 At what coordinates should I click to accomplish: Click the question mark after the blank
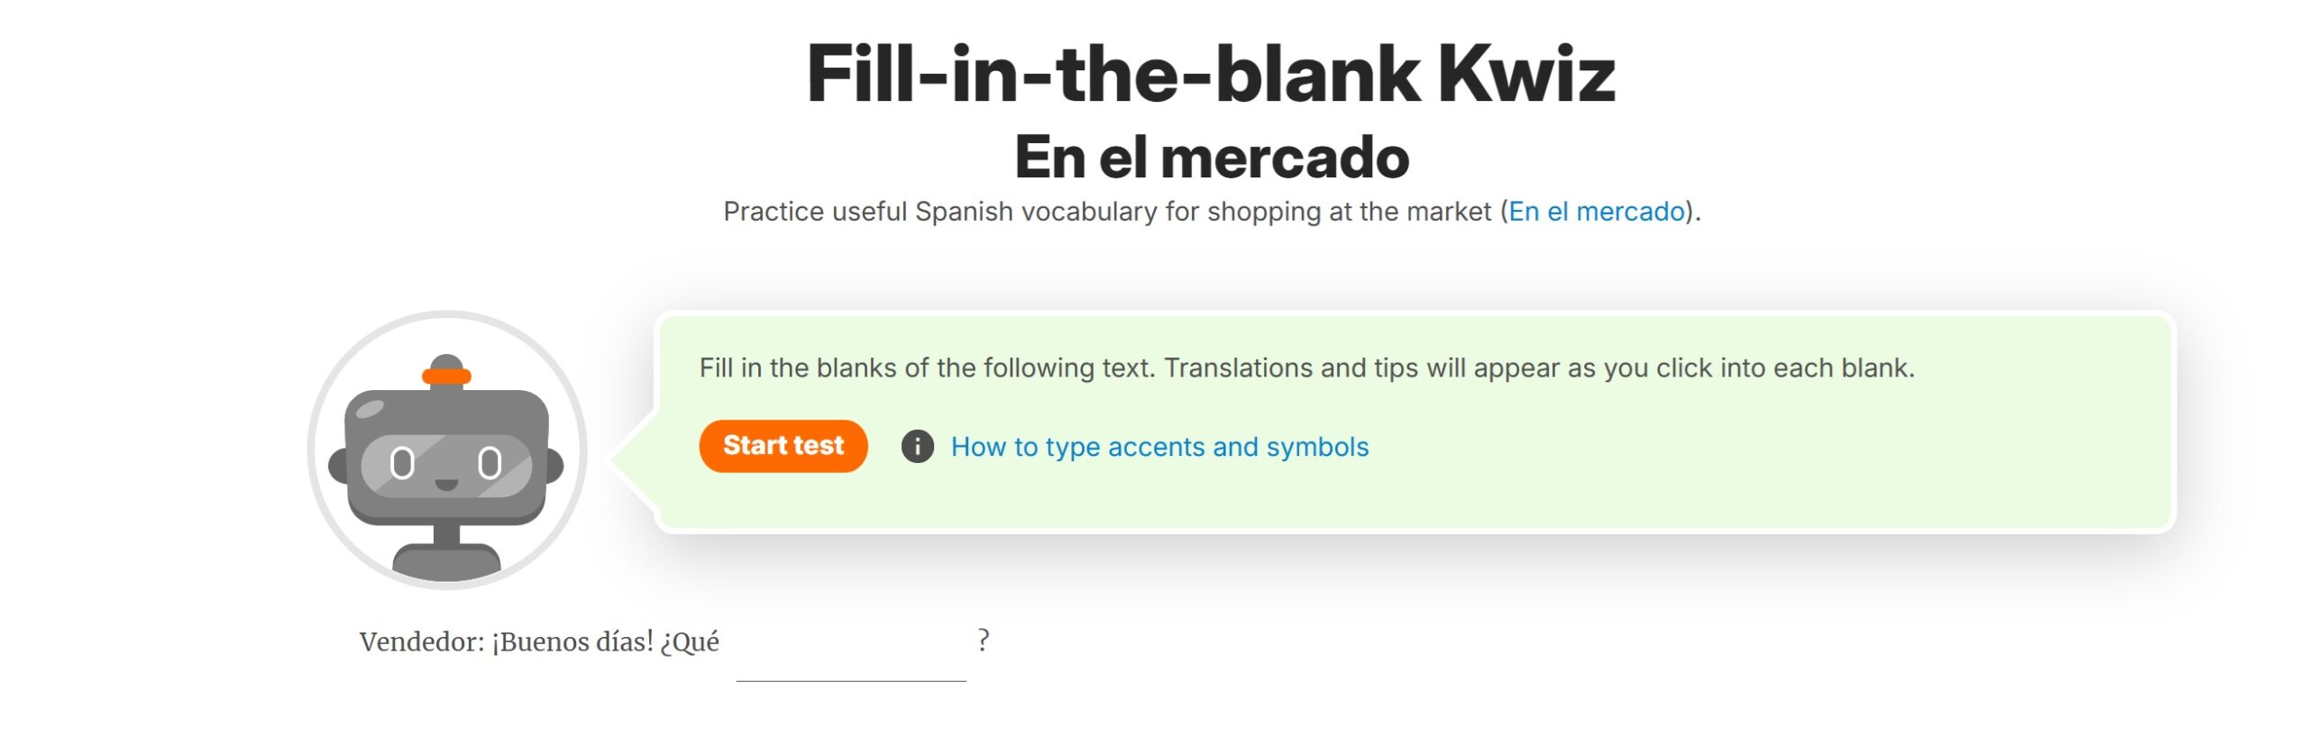click(x=983, y=641)
